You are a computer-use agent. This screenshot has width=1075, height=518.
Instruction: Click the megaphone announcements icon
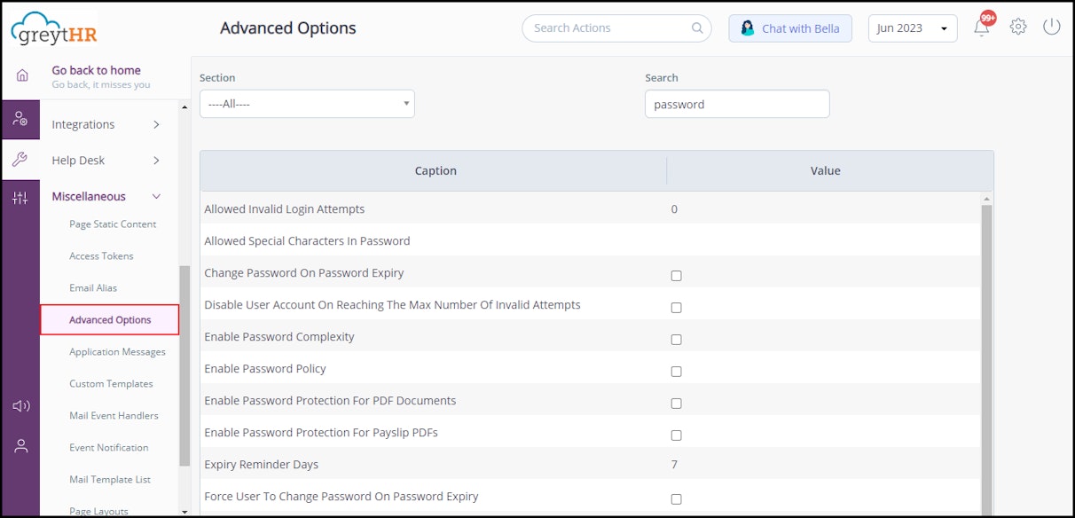click(20, 406)
